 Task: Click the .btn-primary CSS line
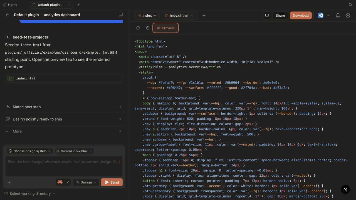point(233,186)
